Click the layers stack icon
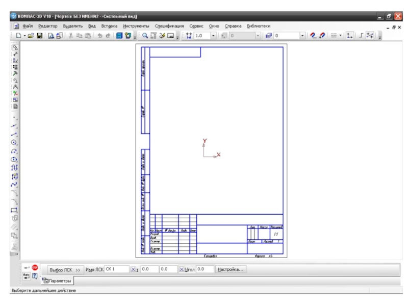Image resolution: width=408 pixels, height=306 pixels. 269,36
